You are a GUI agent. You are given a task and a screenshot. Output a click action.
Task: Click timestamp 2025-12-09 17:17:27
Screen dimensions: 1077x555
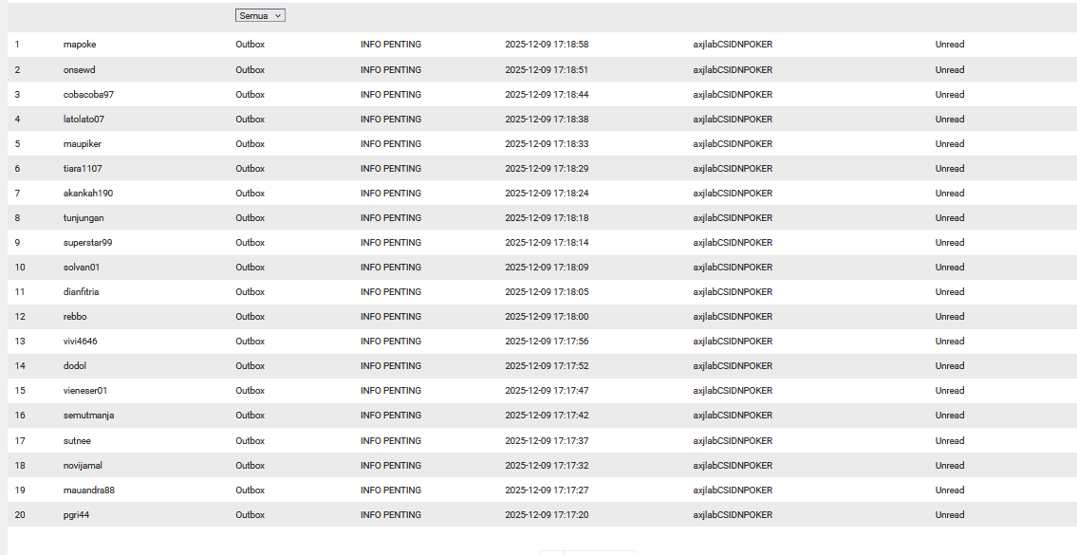tap(547, 491)
